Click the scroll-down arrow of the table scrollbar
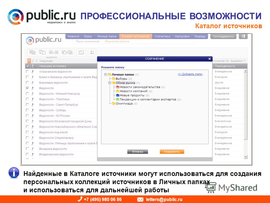270x203 pixels. click(246, 157)
